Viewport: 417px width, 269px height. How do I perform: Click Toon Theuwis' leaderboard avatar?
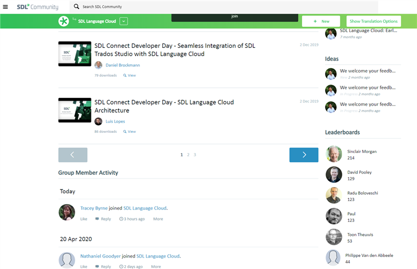334,237
